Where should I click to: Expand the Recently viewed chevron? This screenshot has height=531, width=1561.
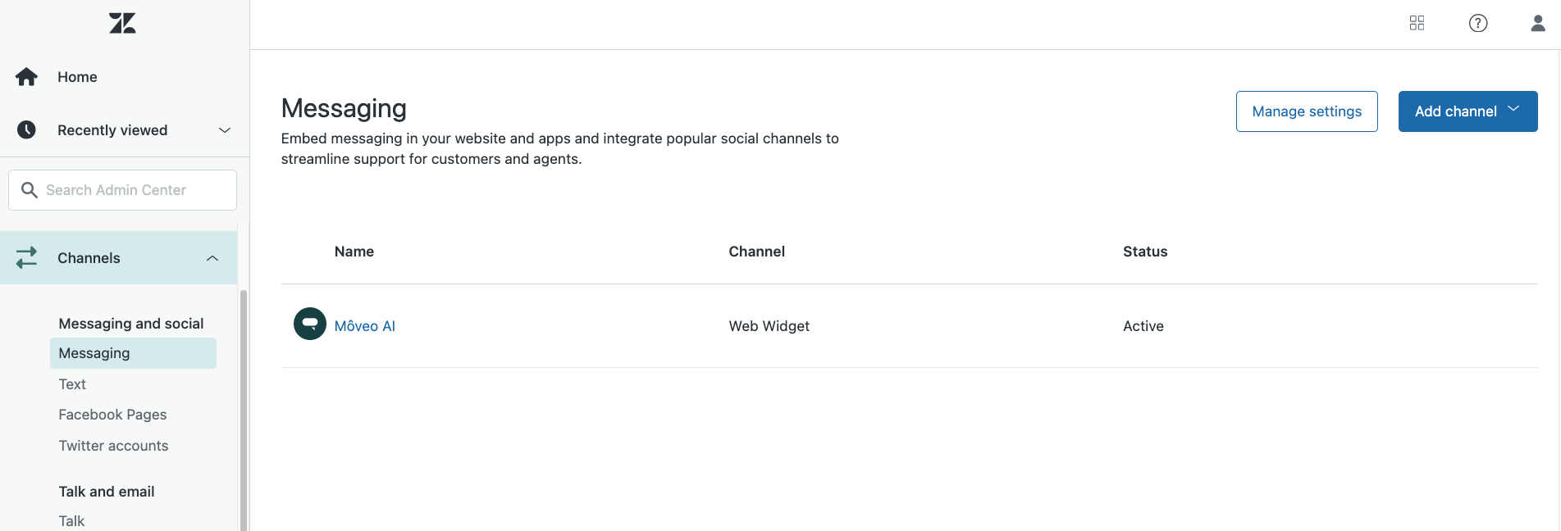tap(225, 130)
